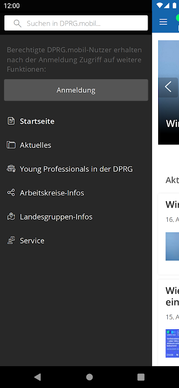Open the Service menu entry
Screen dimensions: 179x388
coord(32,241)
